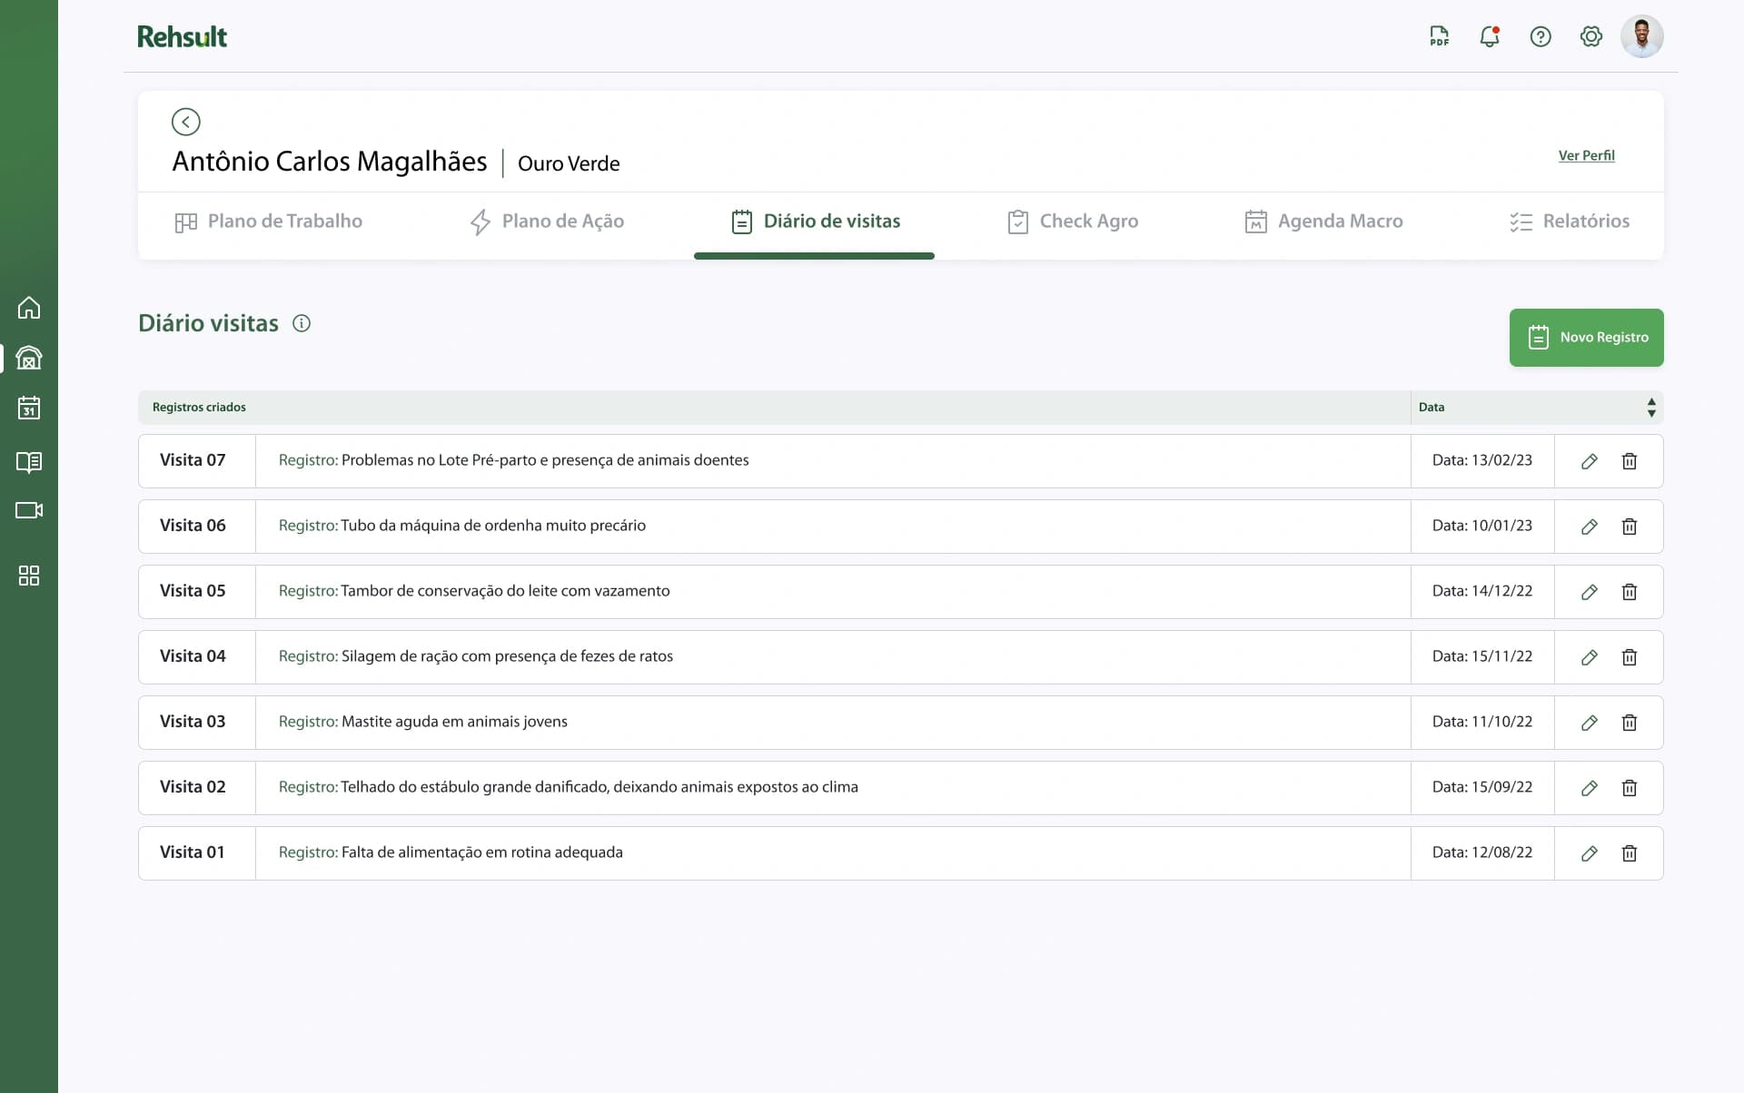Delete the Visita 06 record
The image size is (1744, 1093).
point(1630,527)
